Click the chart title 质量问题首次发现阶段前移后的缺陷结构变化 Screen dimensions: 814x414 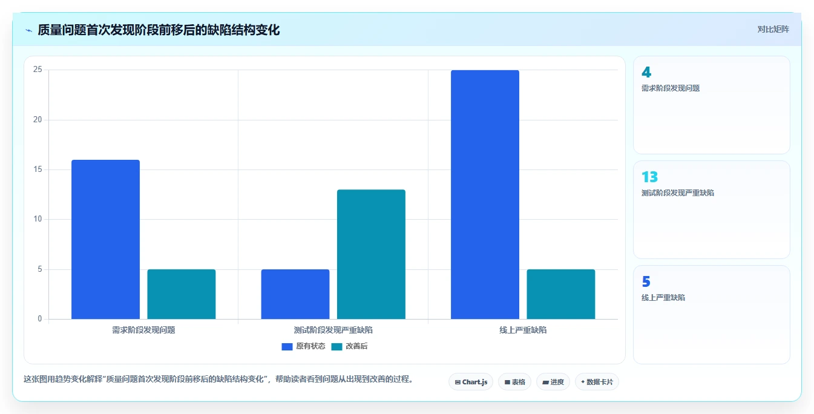(159, 30)
